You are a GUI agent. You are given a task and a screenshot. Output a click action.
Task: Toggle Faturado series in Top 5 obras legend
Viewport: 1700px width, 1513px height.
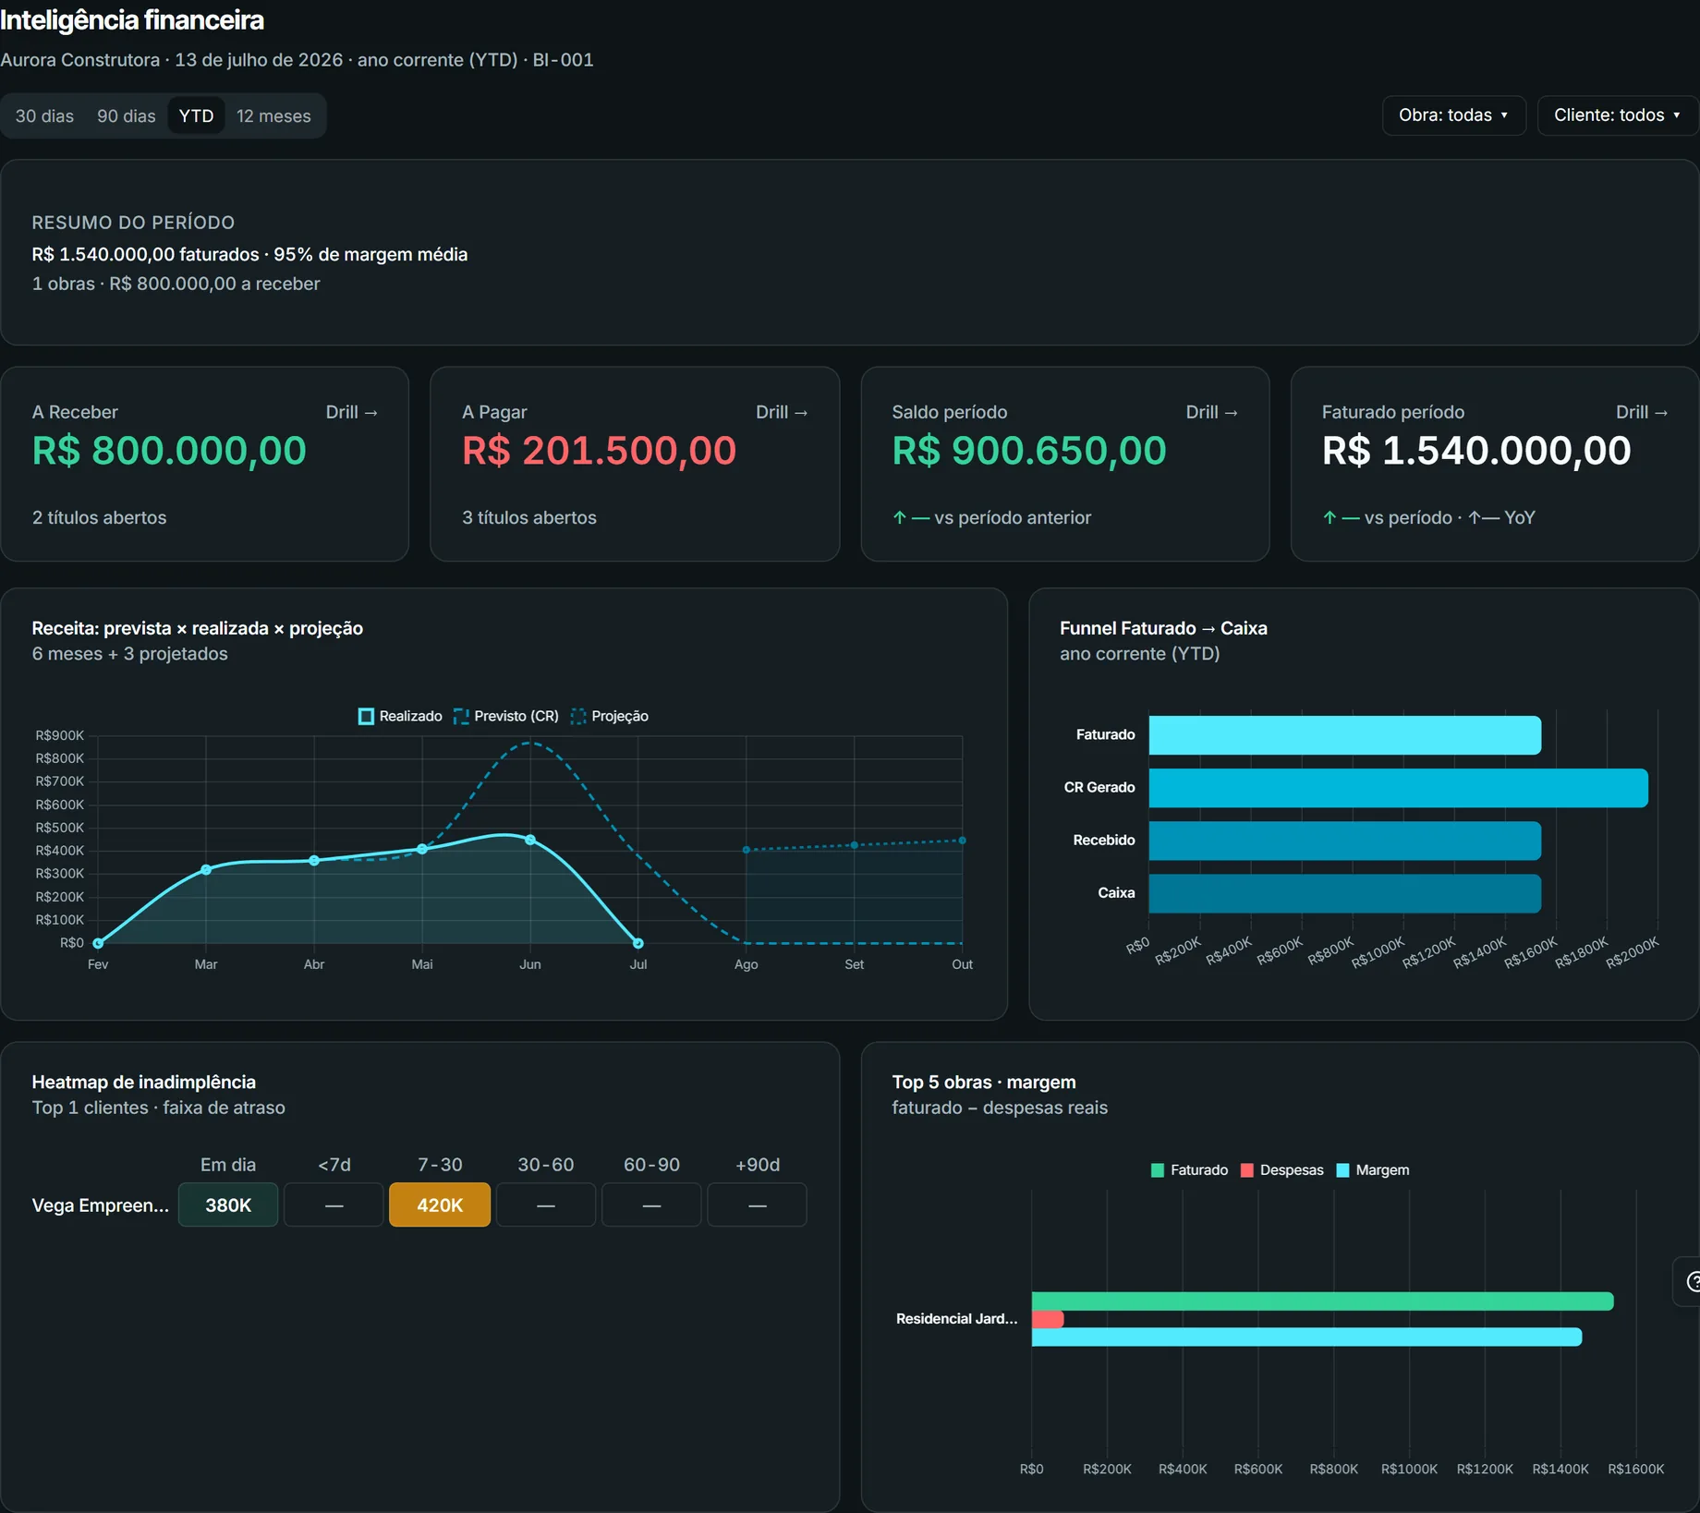click(1189, 1170)
